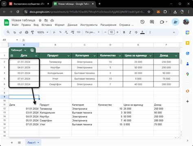Select cell with Телевизор in table
This screenshot has width=193, height=146.
55,62
